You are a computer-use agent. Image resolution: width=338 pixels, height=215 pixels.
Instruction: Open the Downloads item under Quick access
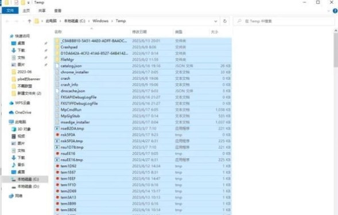[x=21, y=50]
